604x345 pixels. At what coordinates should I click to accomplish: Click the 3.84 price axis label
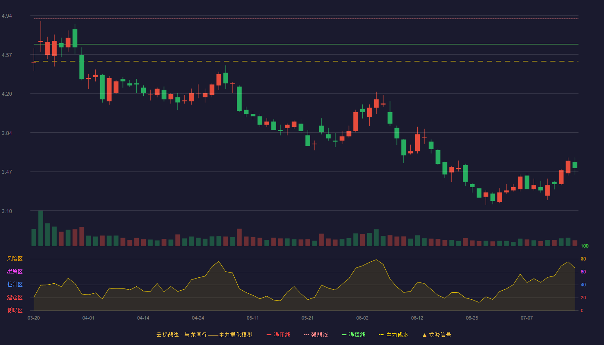7,133
